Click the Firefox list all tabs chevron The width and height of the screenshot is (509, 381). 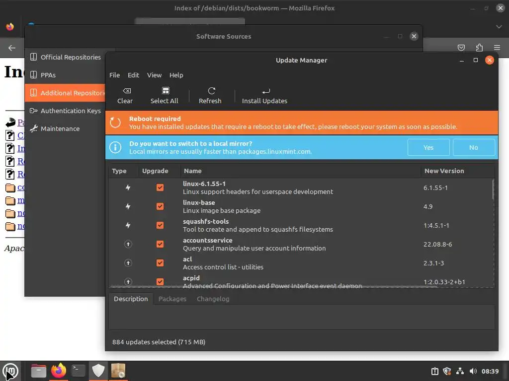(499, 27)
